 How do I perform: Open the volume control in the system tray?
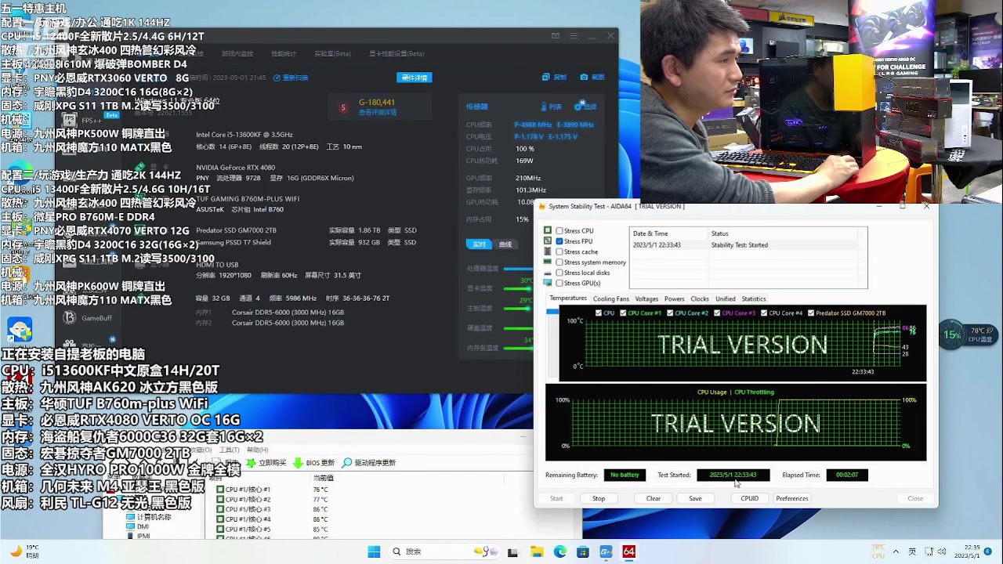tap(943, 551)
